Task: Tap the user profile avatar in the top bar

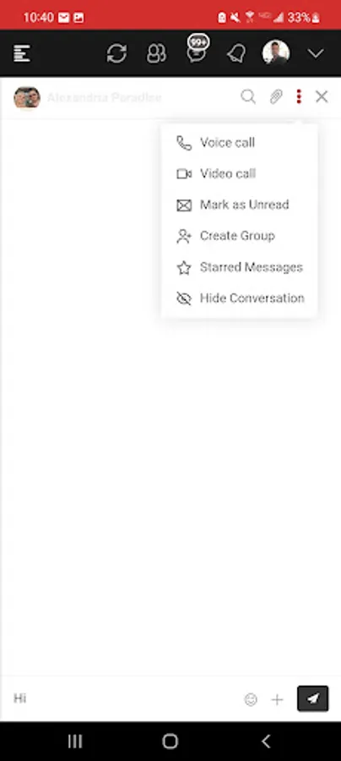Action: [x=276, y=52]
